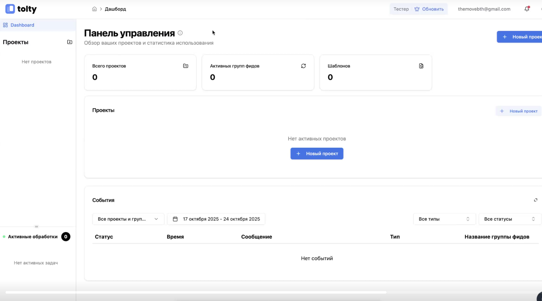This screenshot has width=542, height=301.
Task: Click the folder icon in Всего проектов card
Action: [186, 66]
